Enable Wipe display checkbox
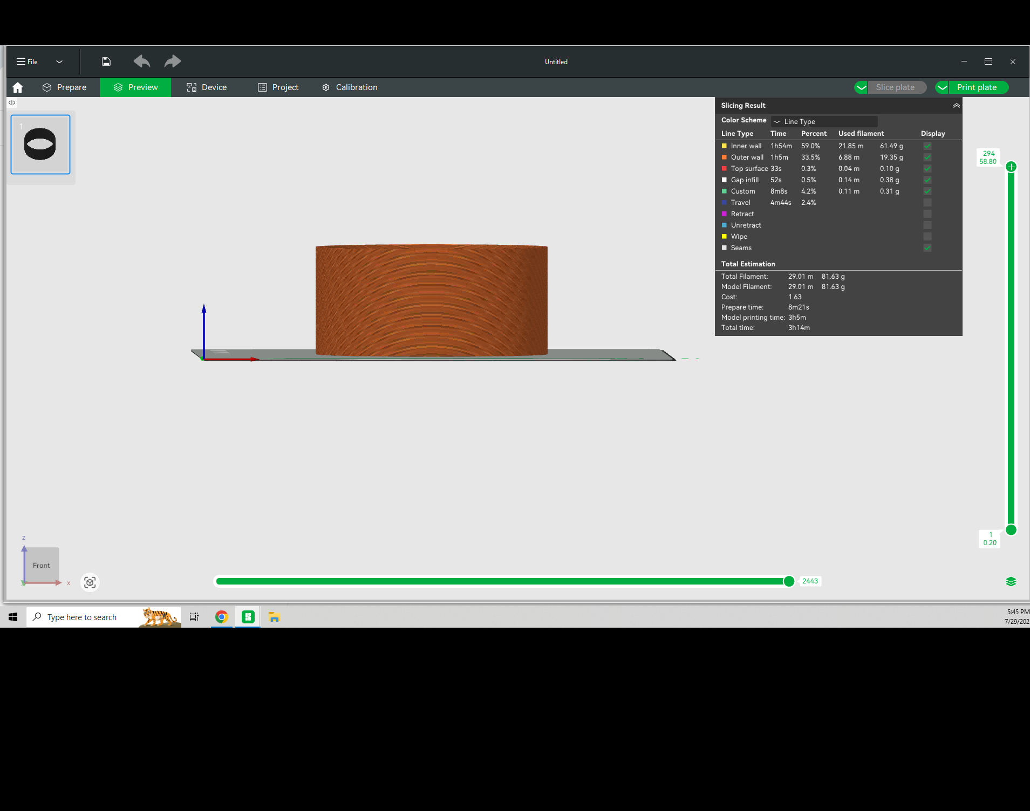1030x811 pixels. (x=927, y=237)
